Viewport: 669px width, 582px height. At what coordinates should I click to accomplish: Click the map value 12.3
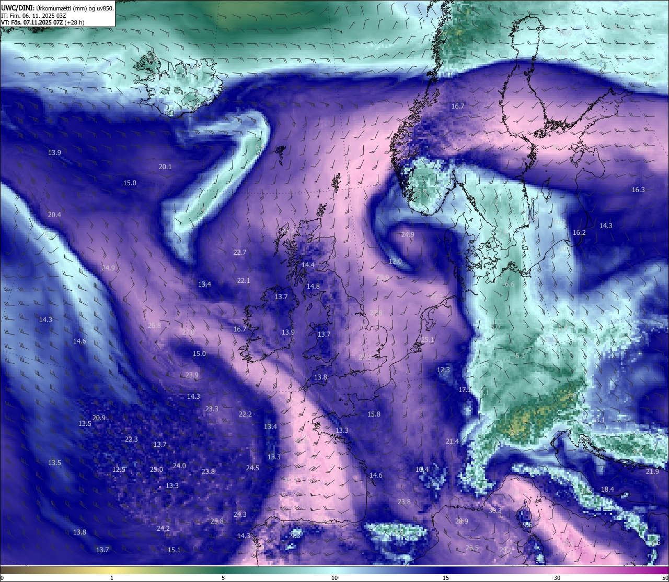tap(443, 370)
